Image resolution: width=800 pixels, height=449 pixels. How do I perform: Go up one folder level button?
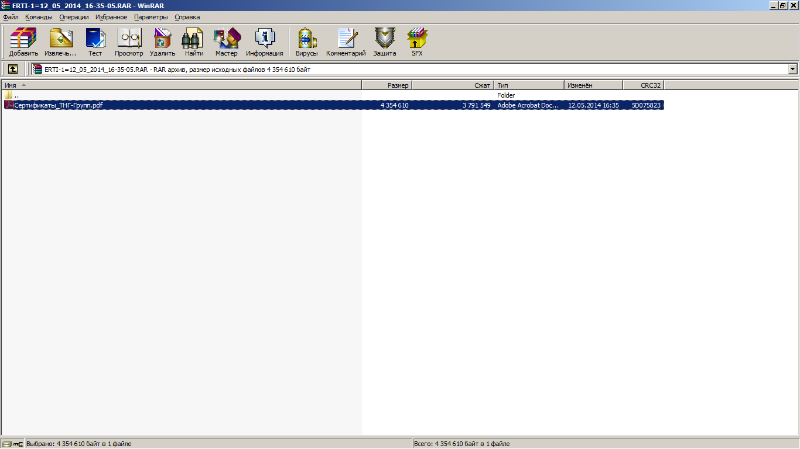(12, 69)
